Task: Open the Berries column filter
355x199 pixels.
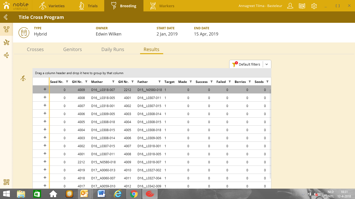Action: tap(250, 82)
